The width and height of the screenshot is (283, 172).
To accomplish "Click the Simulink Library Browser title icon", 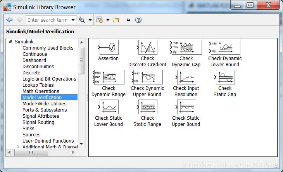I will point(7,7).
